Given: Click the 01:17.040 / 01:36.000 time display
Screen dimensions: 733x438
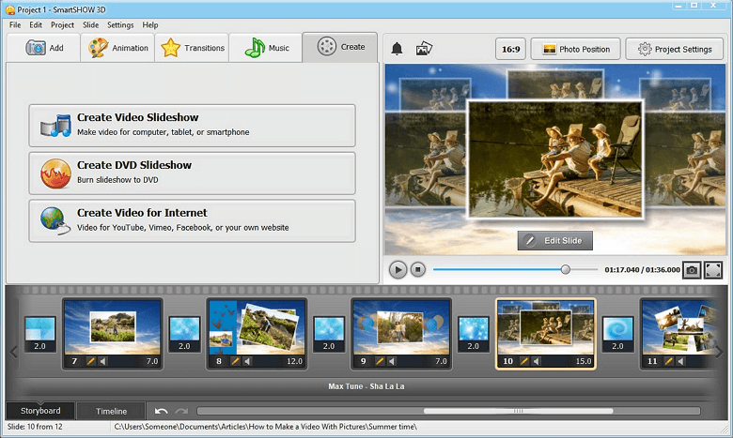Looking at the screenshot, I should click(x=642, y=269).
